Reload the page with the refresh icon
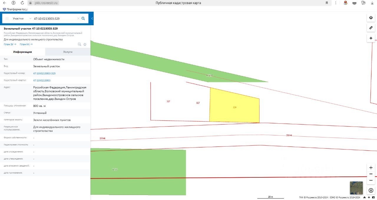The height and width of the screenshot is (200, 377). (22, 3)
